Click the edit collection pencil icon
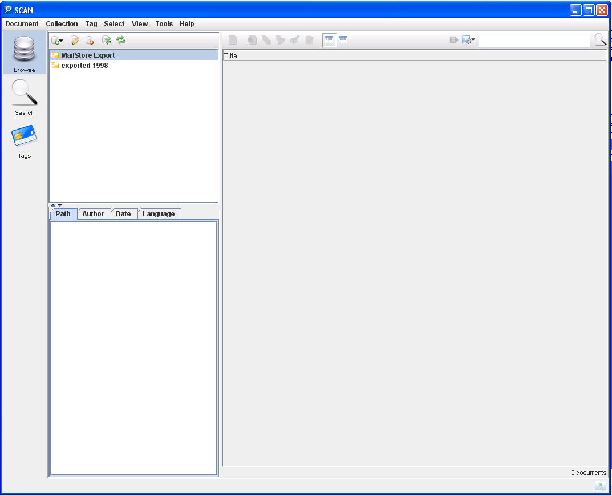The height and width of the screenshot is (496, 612). (75, 40)
